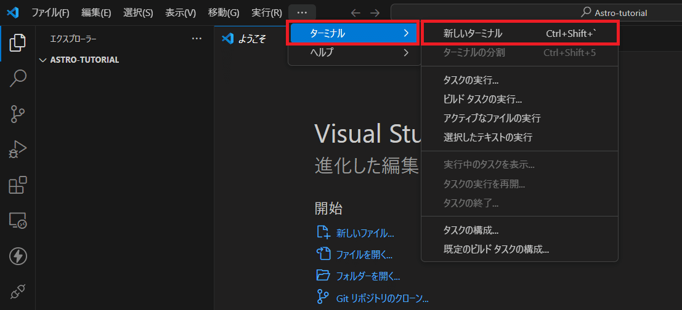Click the Git clone branch icon
The image size is (682, 310).
click(x=322, y=298)
